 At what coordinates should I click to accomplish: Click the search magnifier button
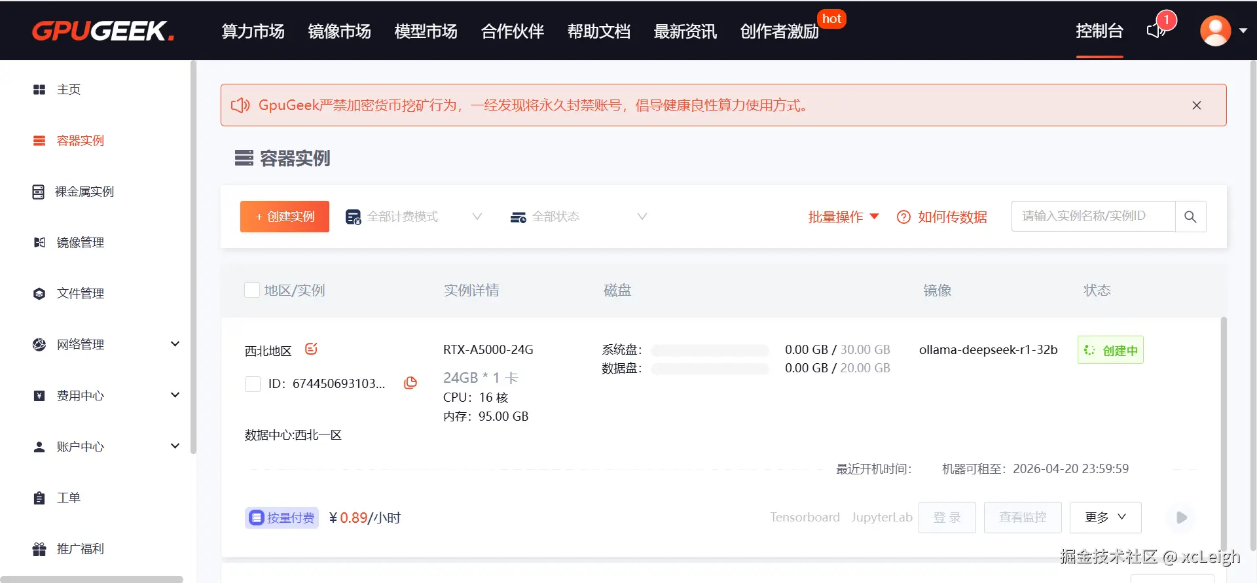1190,217
